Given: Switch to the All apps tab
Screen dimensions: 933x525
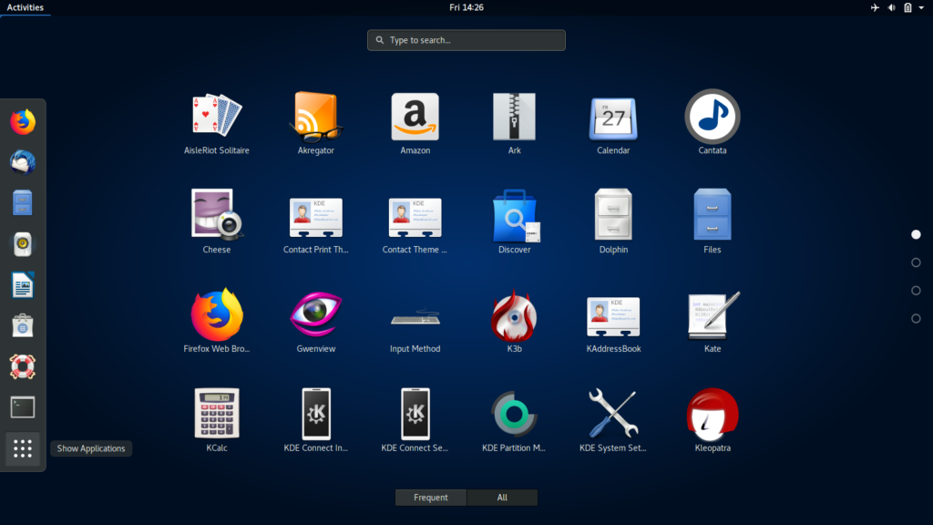Looking at the screenshot, I should [x=502, y=497].
